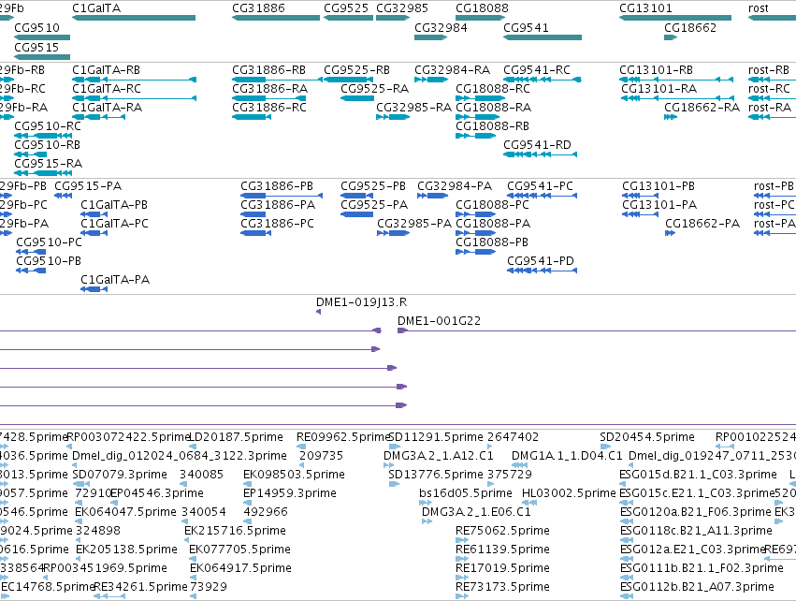Viewport: 796px width, 601px height.
Task: Click the CG32984-PA protein label
Action: (x=455, y=186)
